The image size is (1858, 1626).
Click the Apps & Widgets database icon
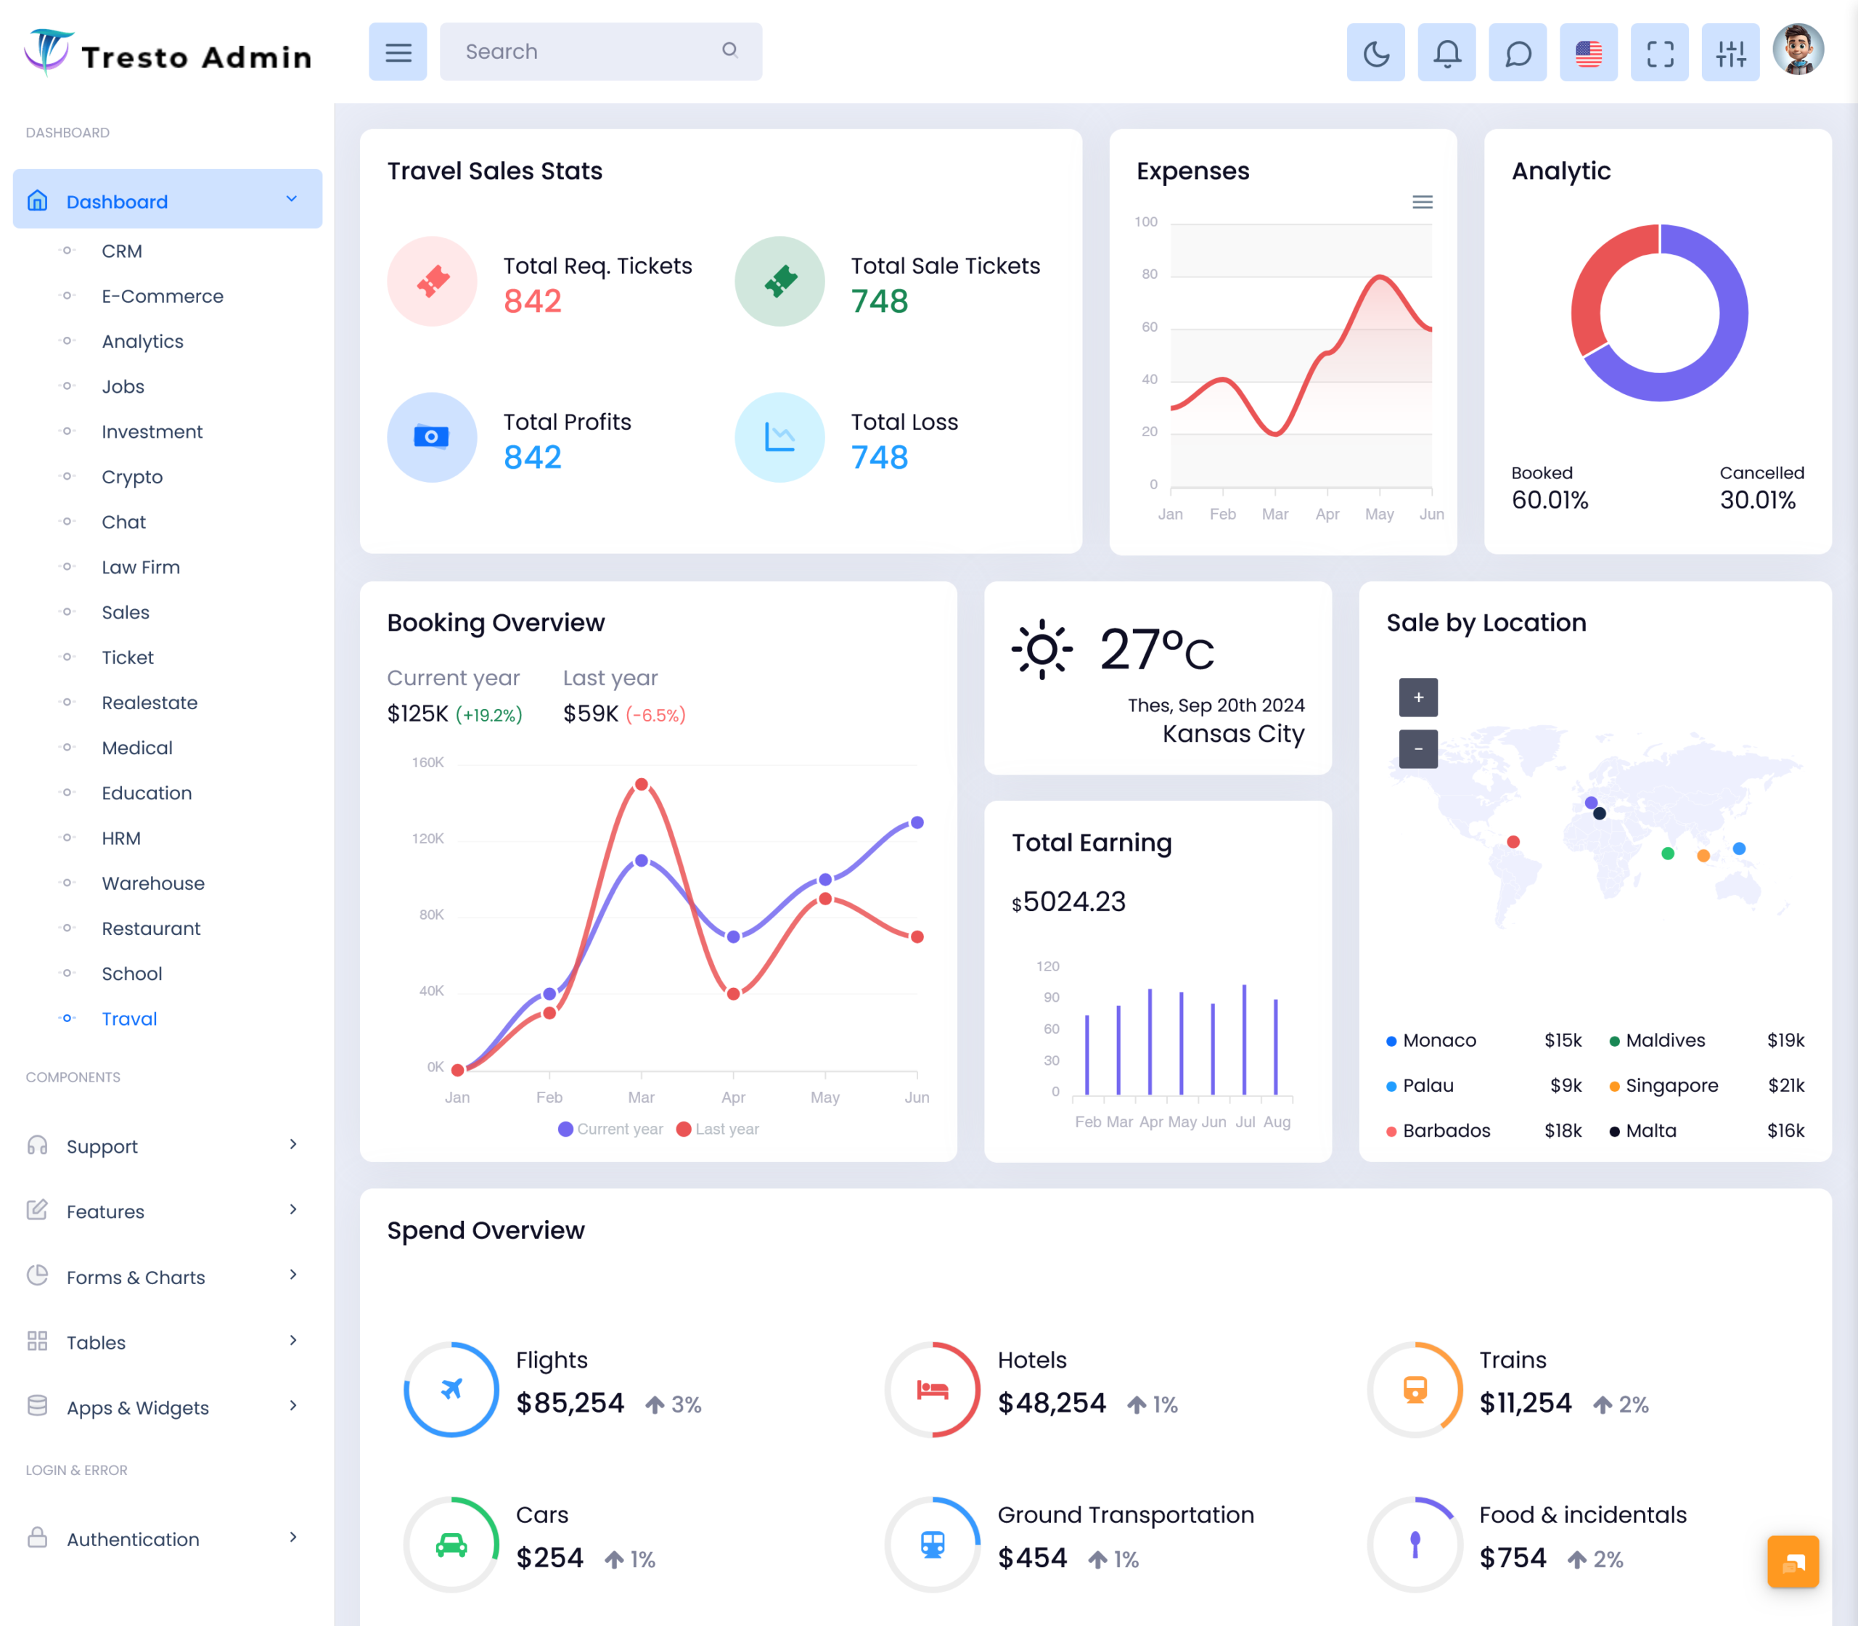pyautogui.click(x=37, y=1405)
